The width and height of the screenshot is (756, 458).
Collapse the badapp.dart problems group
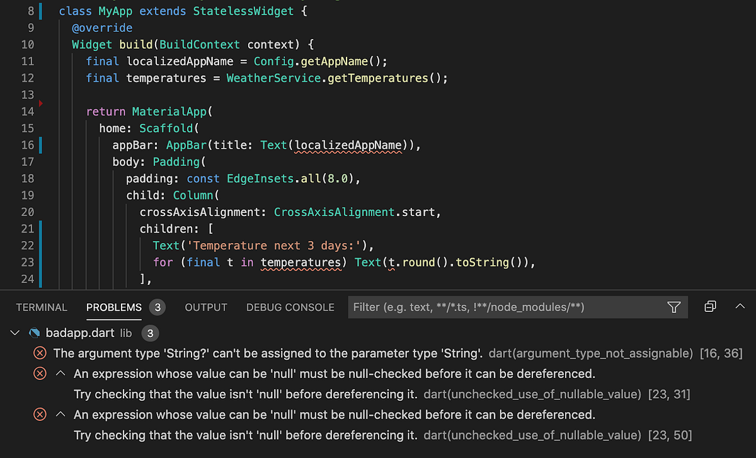coord(15,334)
